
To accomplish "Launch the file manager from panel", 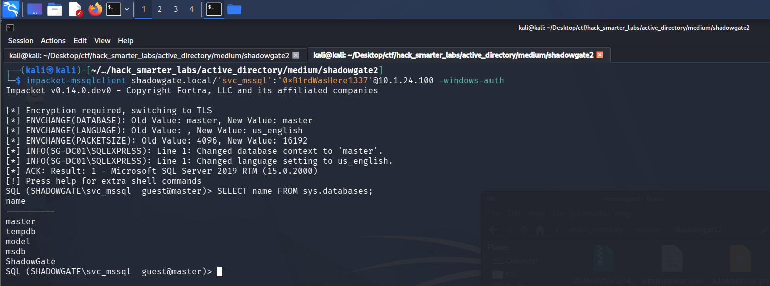I will tap(55, 9).
